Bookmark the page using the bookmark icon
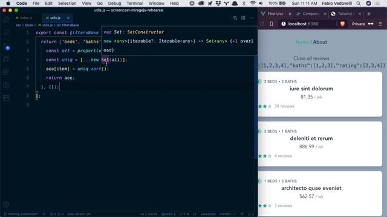 pyautogui.click(x=272, y=24)
